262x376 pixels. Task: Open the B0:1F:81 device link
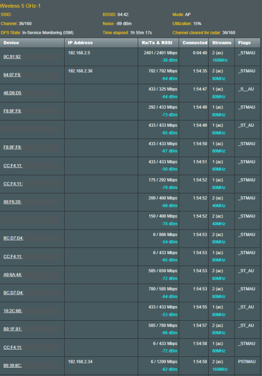click(x=13, y=329)
